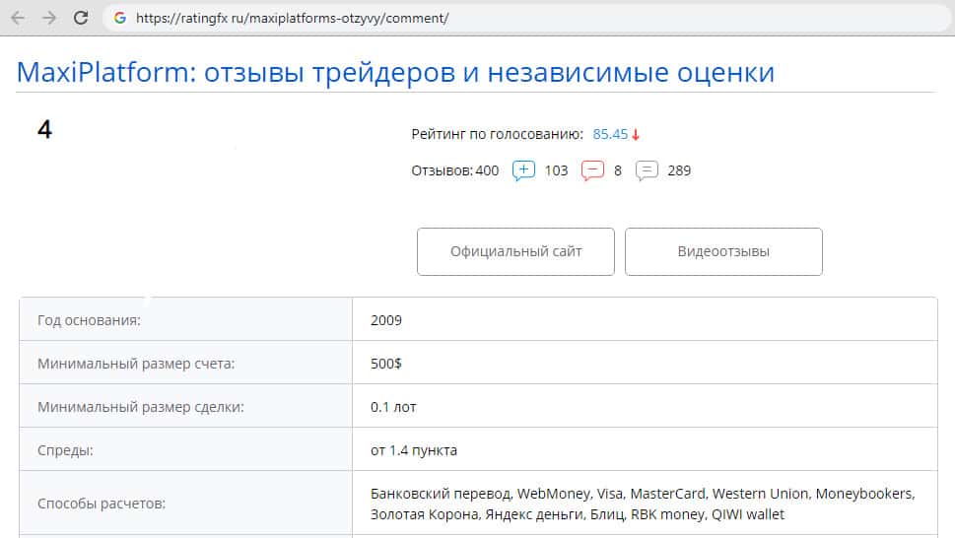Click the Способы расчетов row label
Screen dimensions: 955x538
[102, 504]
